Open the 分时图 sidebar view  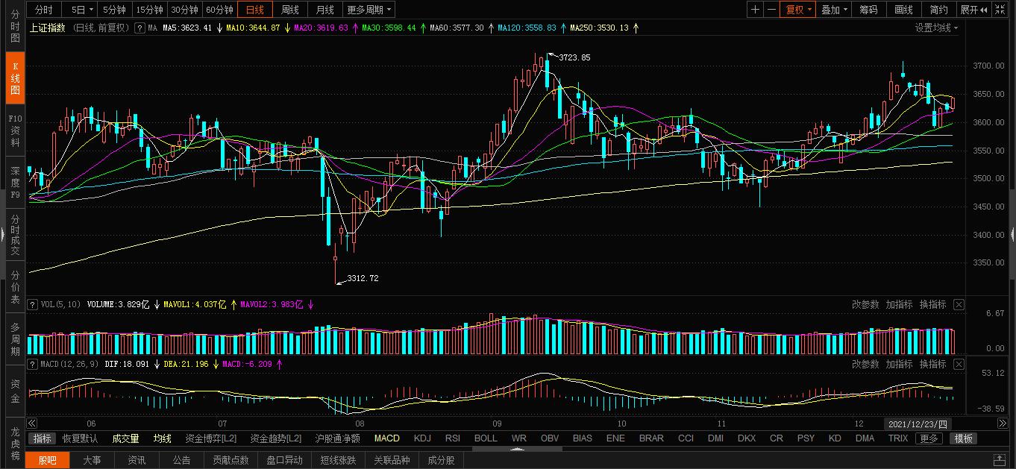point(15,26)
